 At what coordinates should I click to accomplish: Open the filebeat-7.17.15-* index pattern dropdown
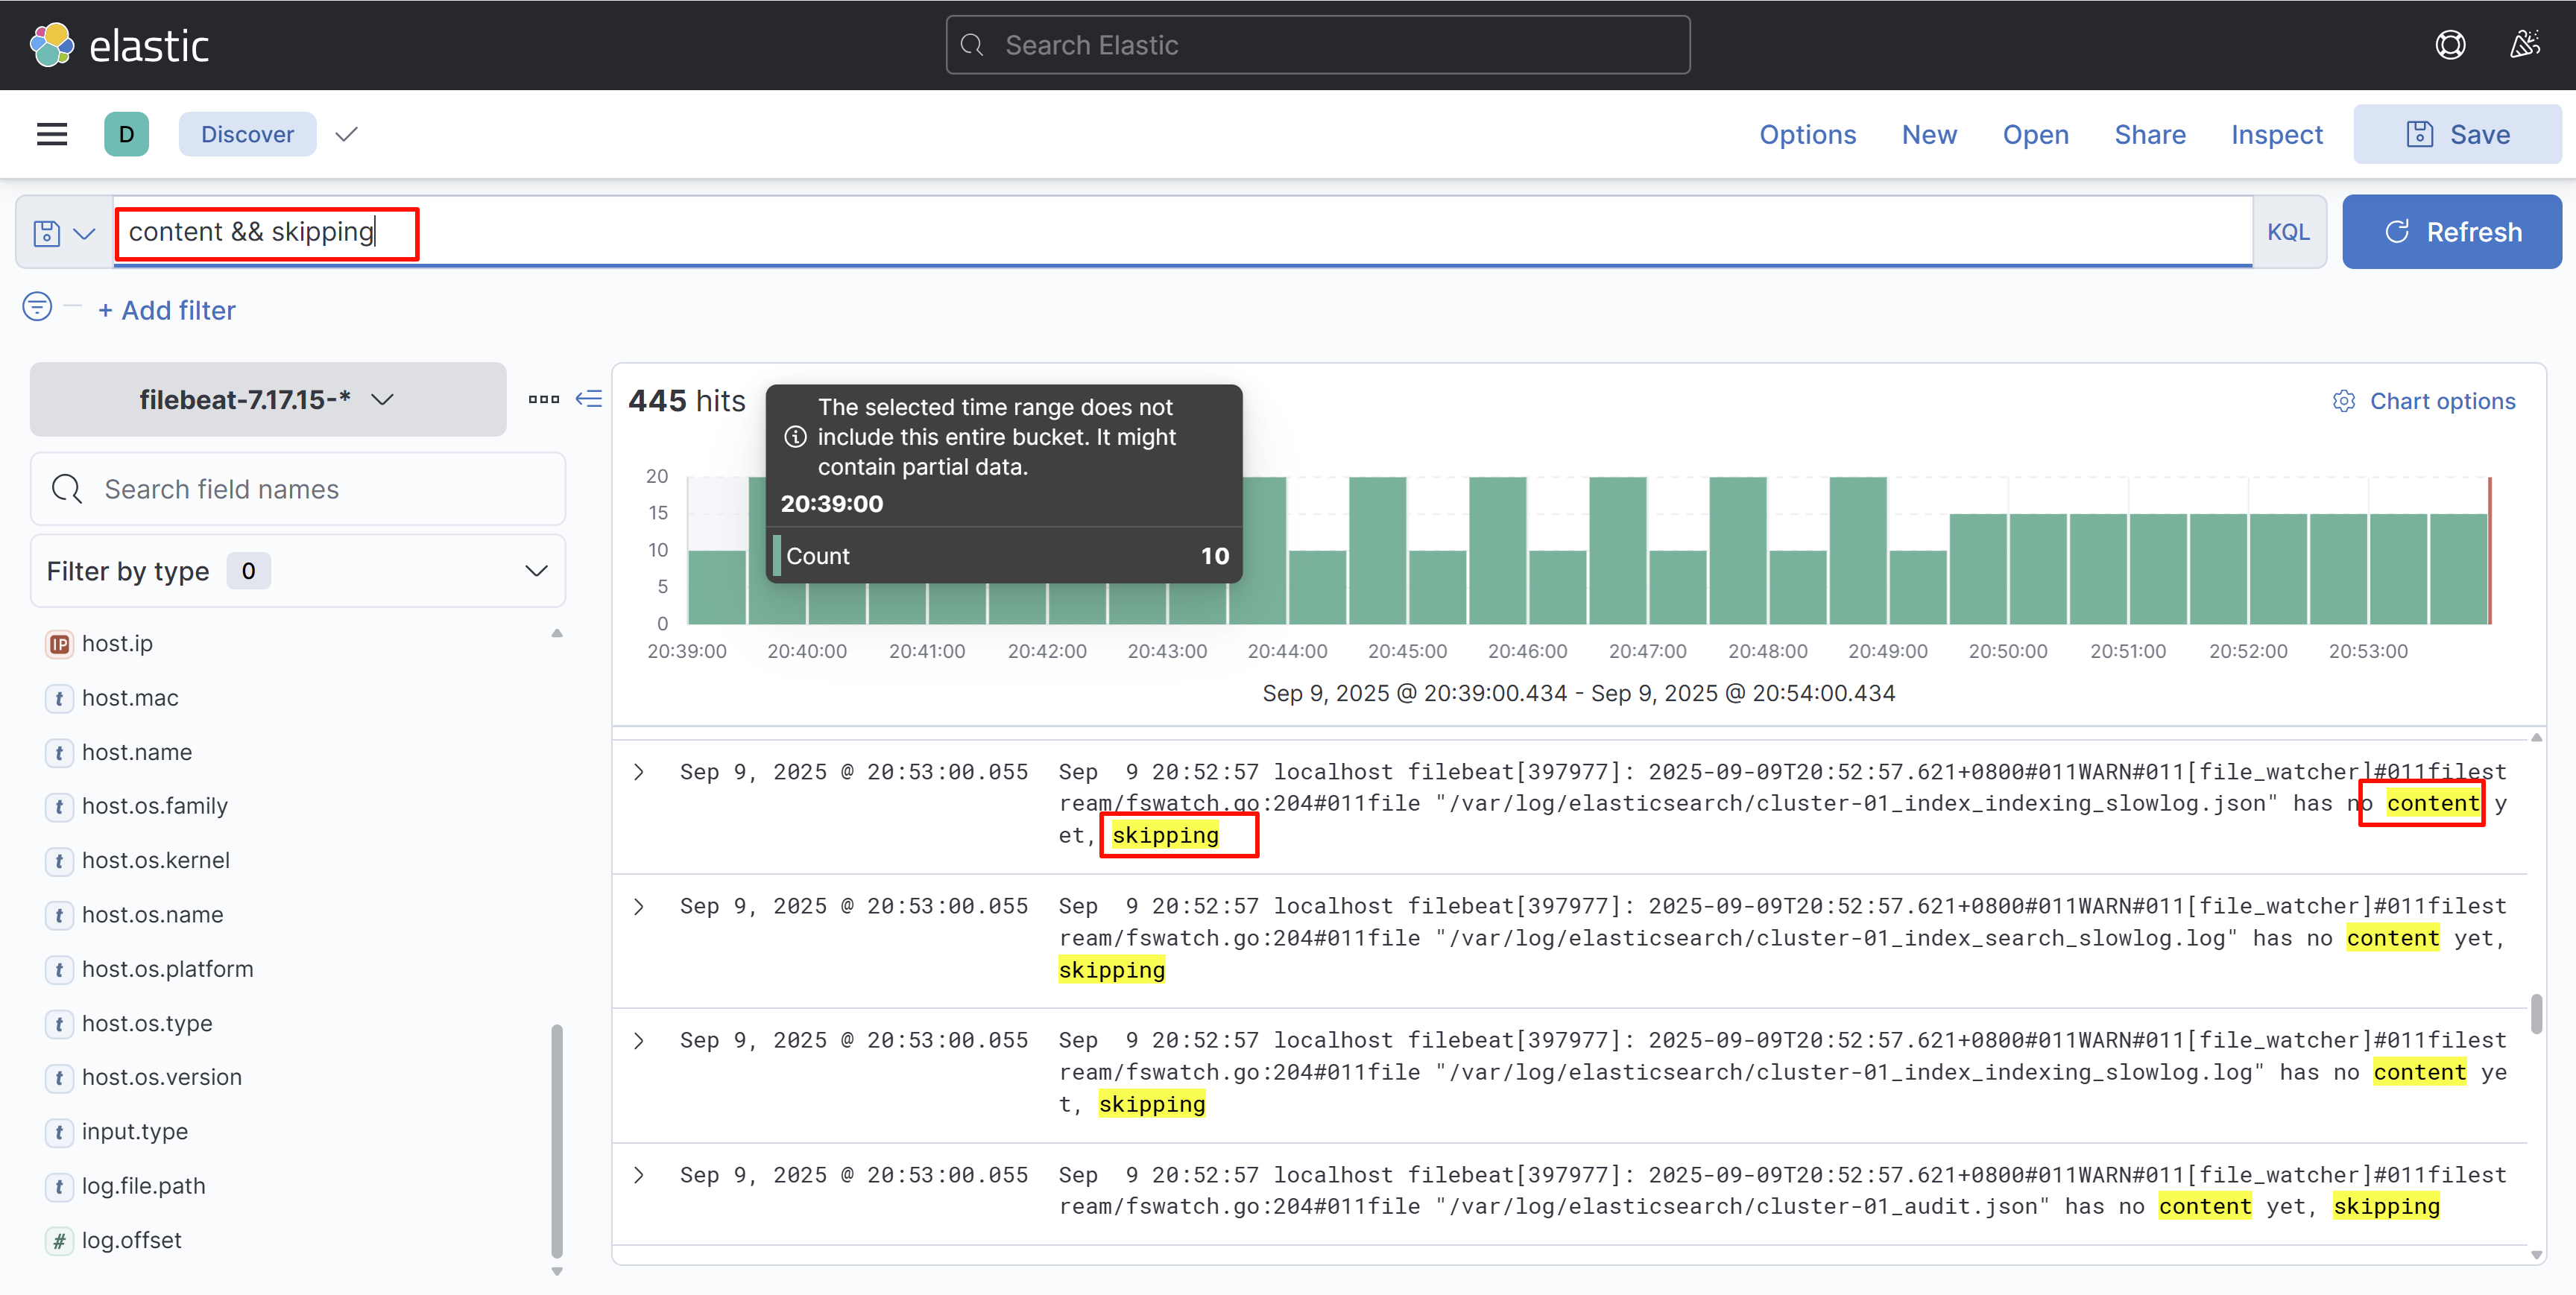(x=267, y=399)
